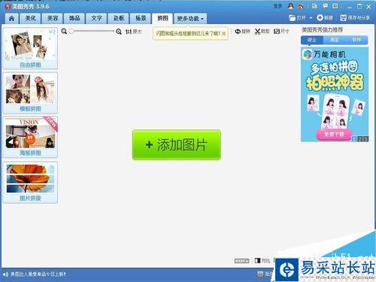Click the 裁剪 scissors icon

[257, 32]
